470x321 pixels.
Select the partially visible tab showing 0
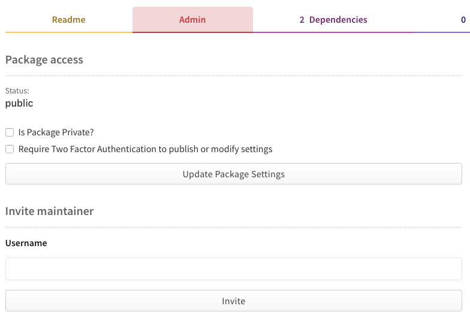pos(462,20)
